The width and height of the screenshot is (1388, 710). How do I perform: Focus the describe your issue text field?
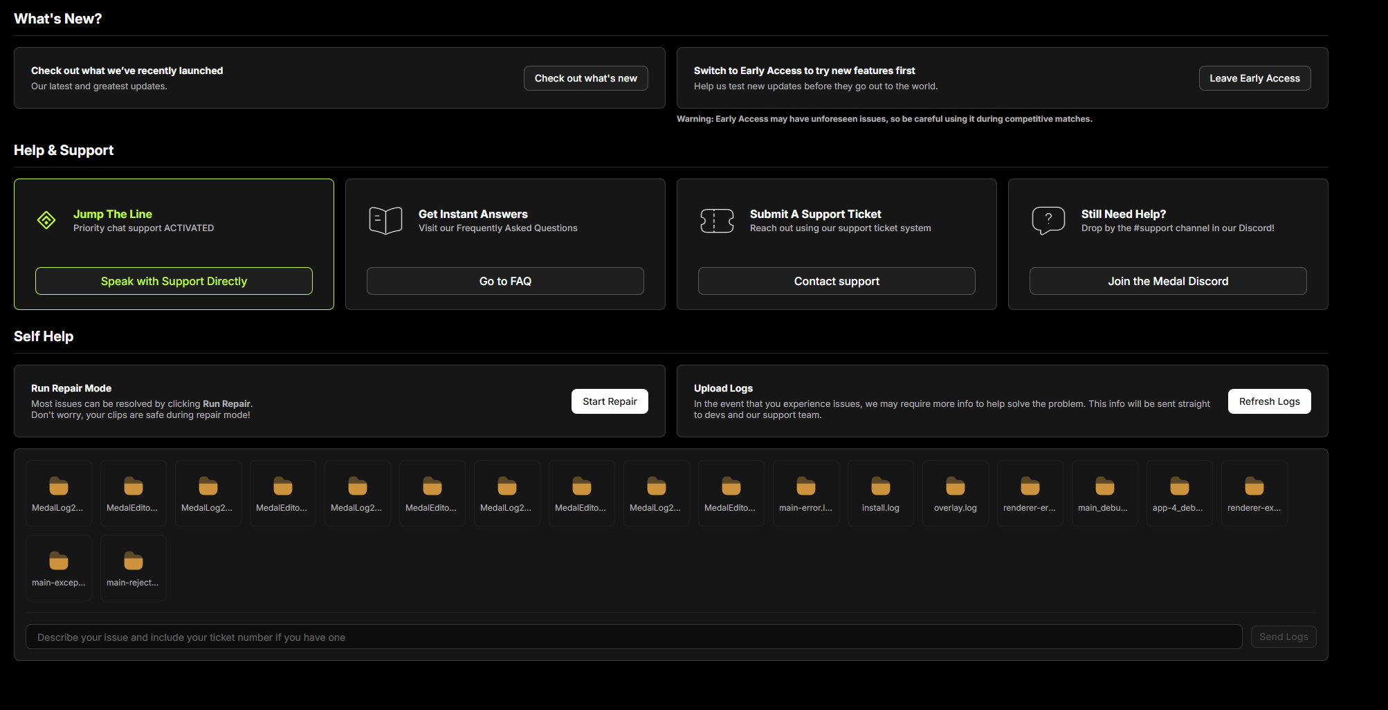pos(634,637)
